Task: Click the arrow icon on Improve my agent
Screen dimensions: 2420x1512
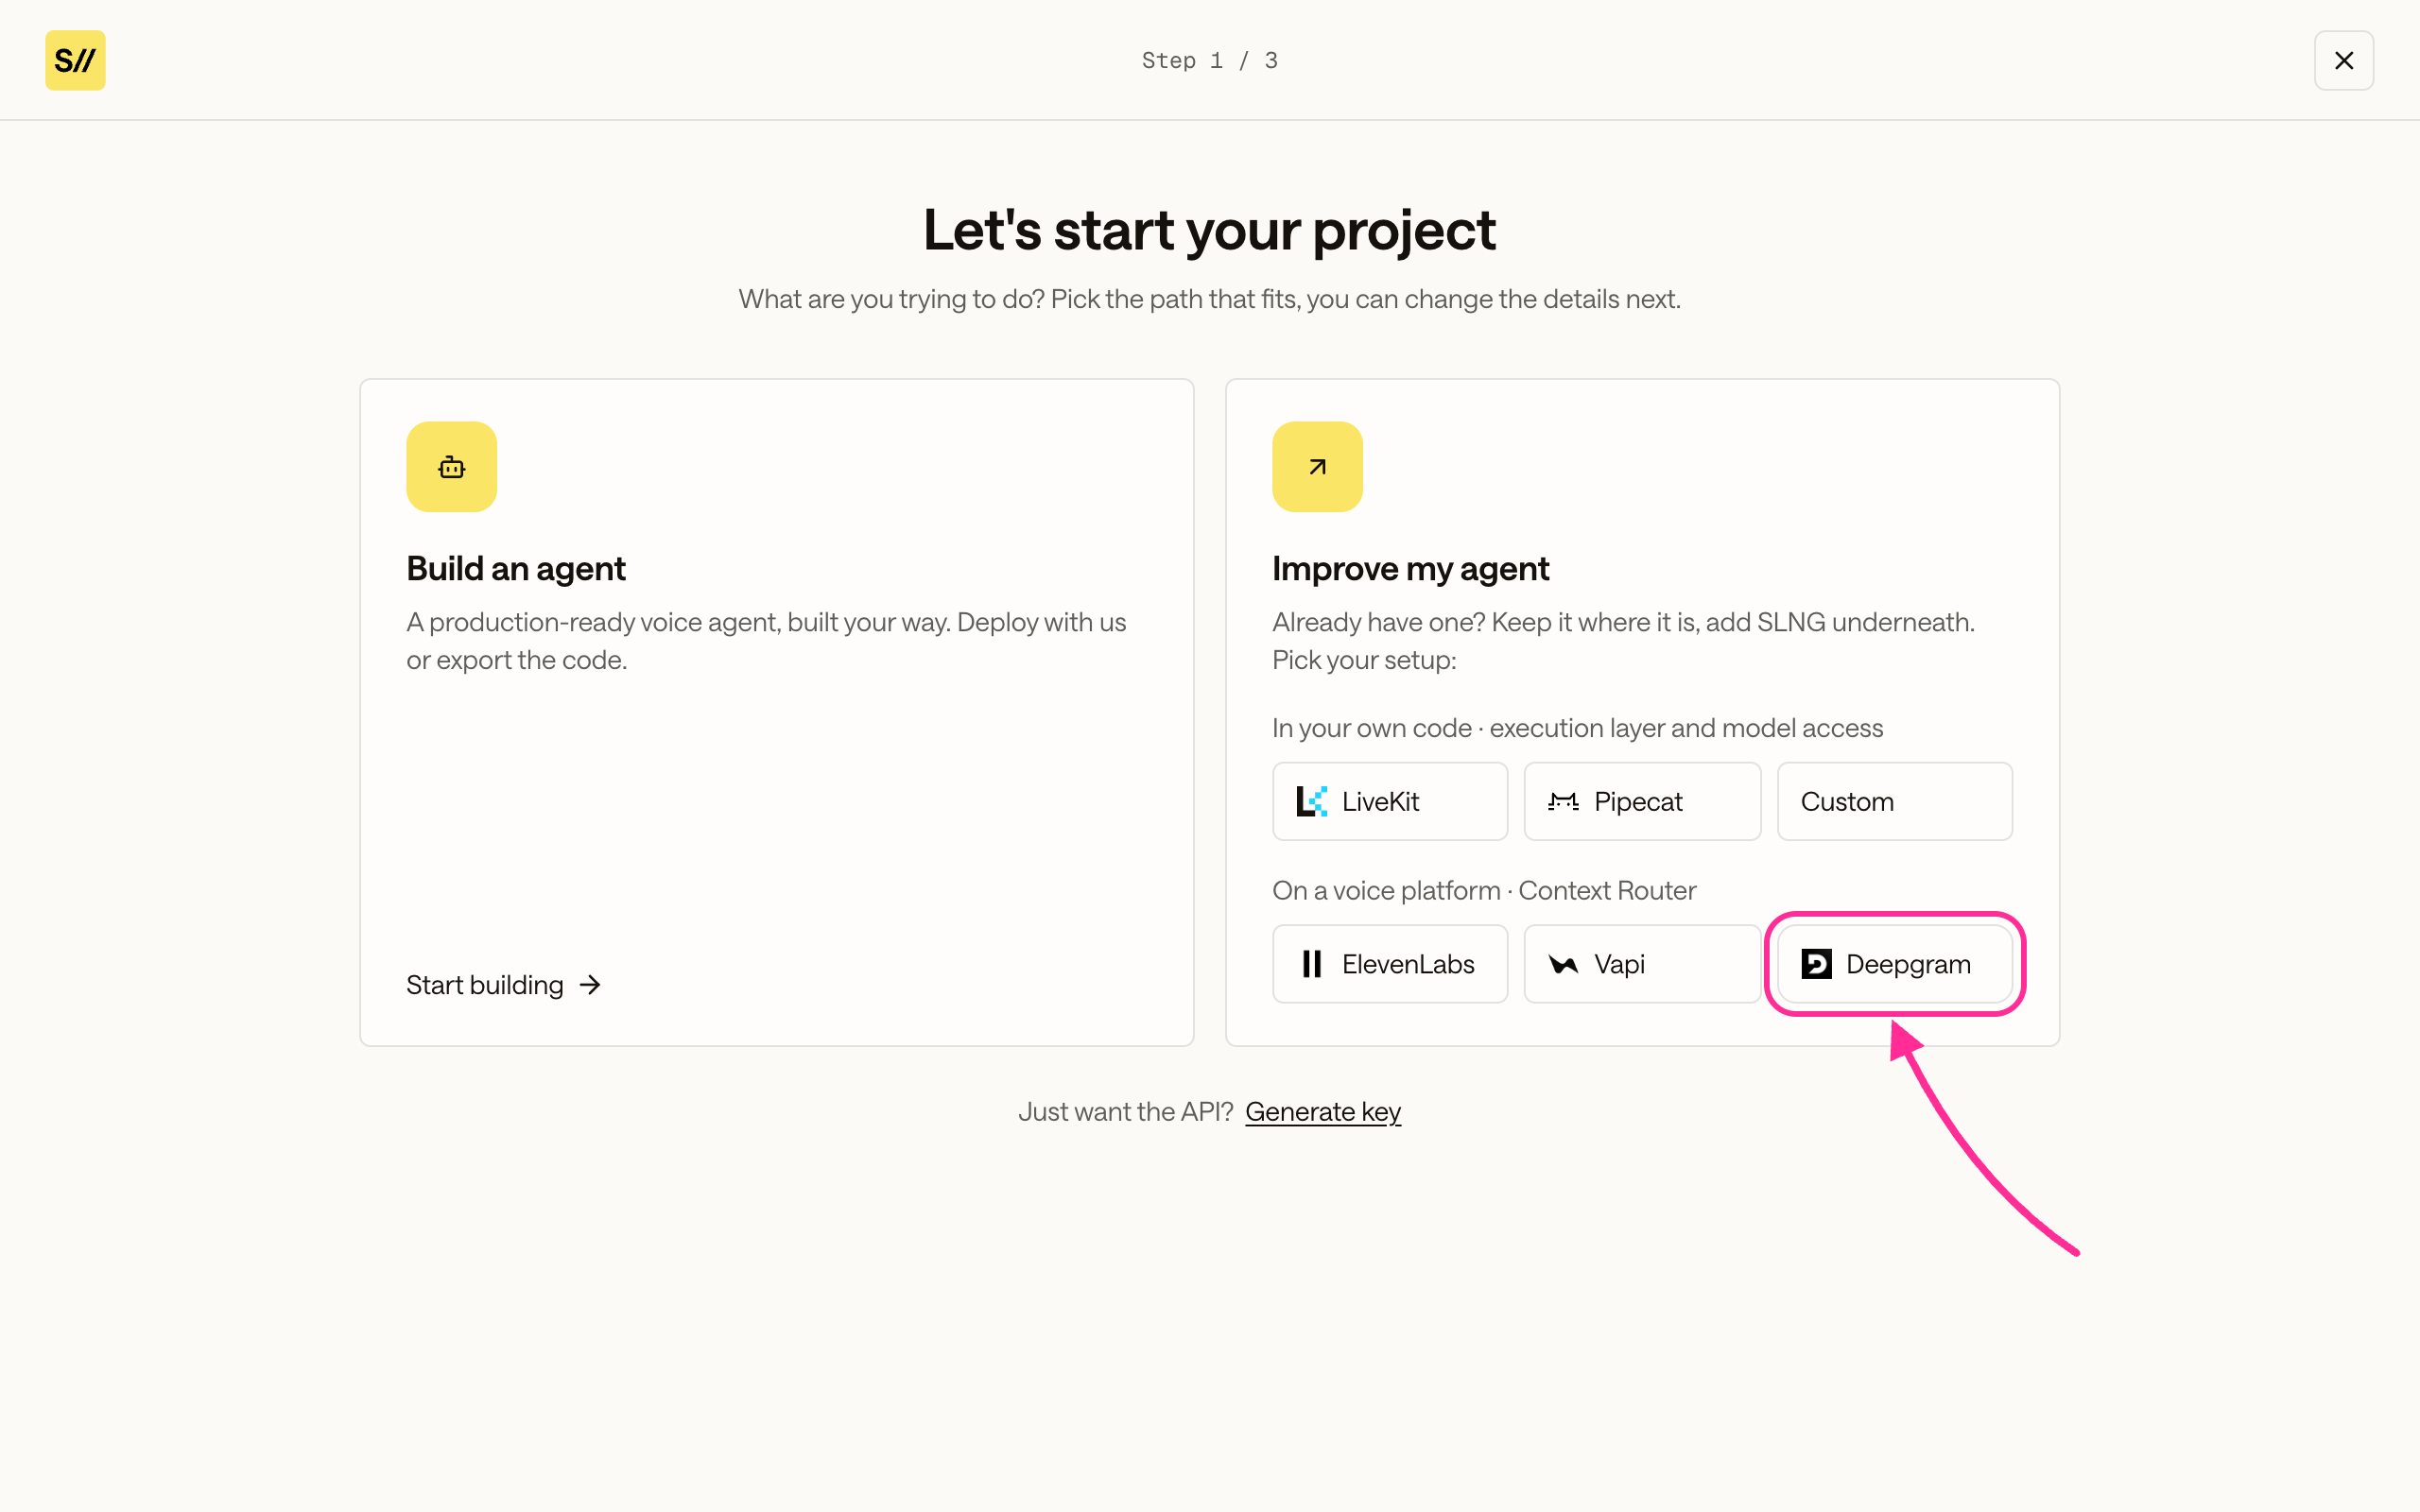Action: click(1317, 467)
